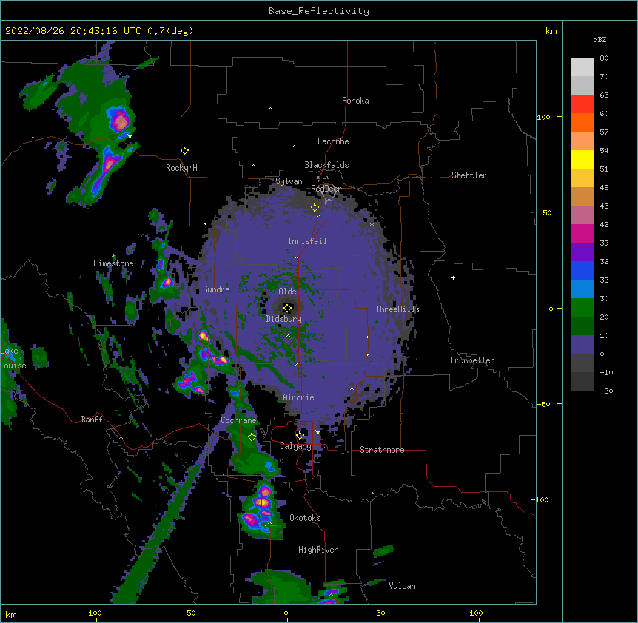
Task: Click the asterisk marker above the Limestone label
Action: [114, 256]
